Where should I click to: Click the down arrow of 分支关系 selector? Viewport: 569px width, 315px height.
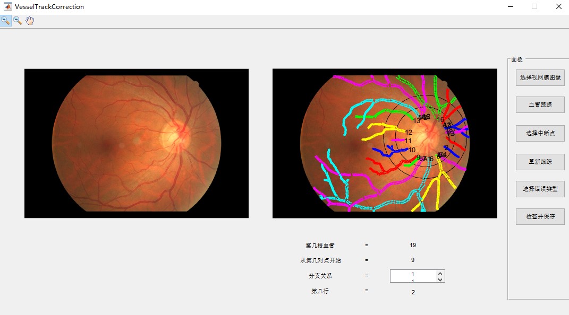pos(440,279)
